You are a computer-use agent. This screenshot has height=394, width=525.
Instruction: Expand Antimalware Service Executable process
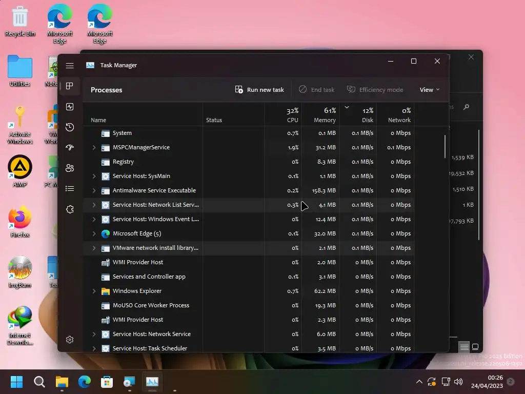click(x=94, y=191)
